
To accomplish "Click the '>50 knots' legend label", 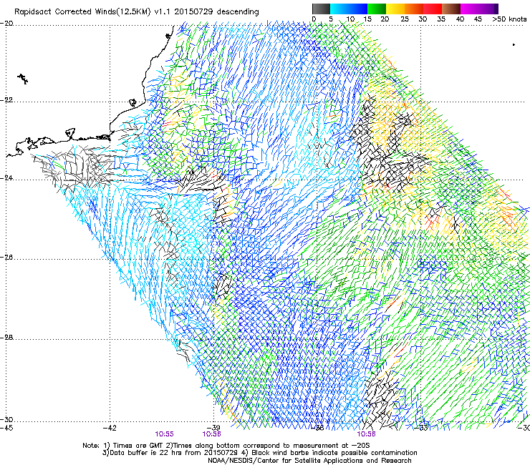I will pyautogui.click(x=509, y=19).
